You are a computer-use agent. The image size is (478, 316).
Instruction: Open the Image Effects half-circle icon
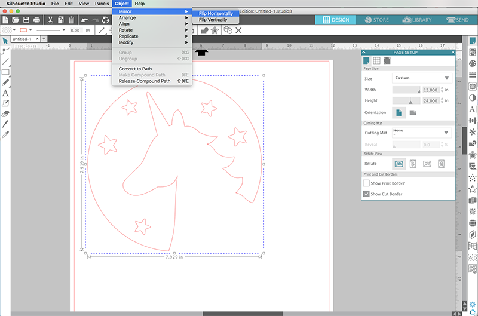coord(473,98)
